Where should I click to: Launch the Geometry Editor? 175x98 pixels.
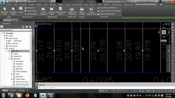click(52, 11)
